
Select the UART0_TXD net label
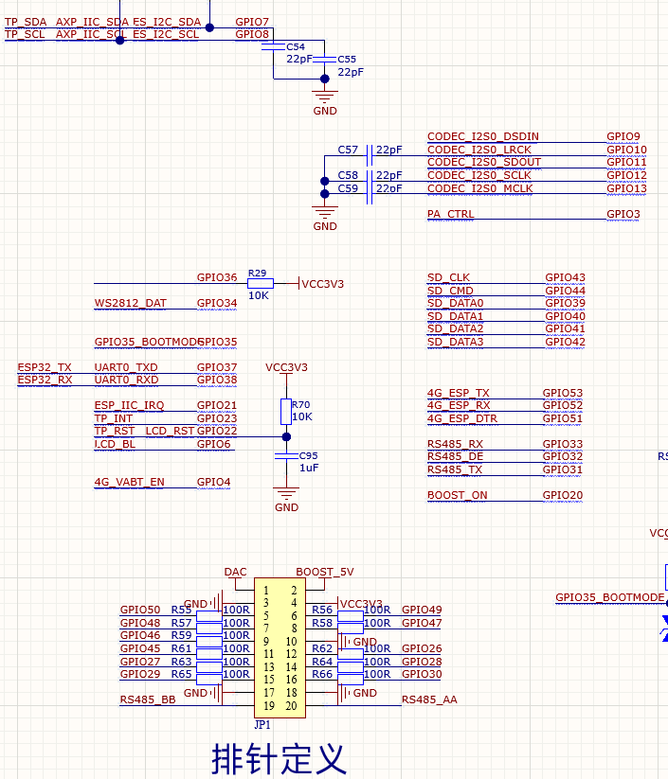(x=126, y=367)
